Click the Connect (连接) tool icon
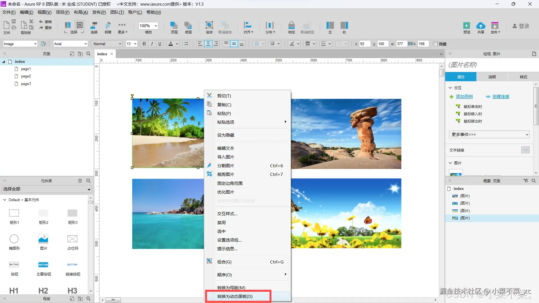Viewport: 539px width, 303px height. (94, 26)
